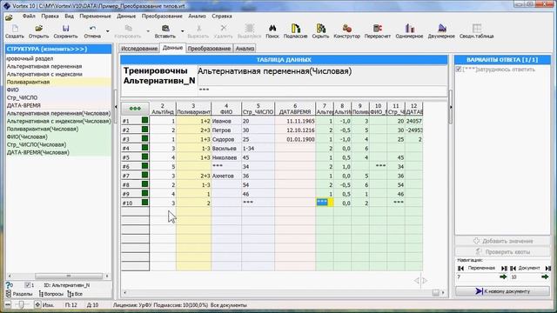Open dropdown arrow next to Копировать

[x=148, y=31]
